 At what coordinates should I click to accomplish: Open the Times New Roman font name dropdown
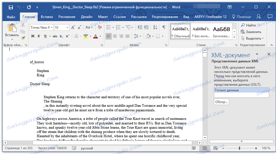[x=52, y=27]
